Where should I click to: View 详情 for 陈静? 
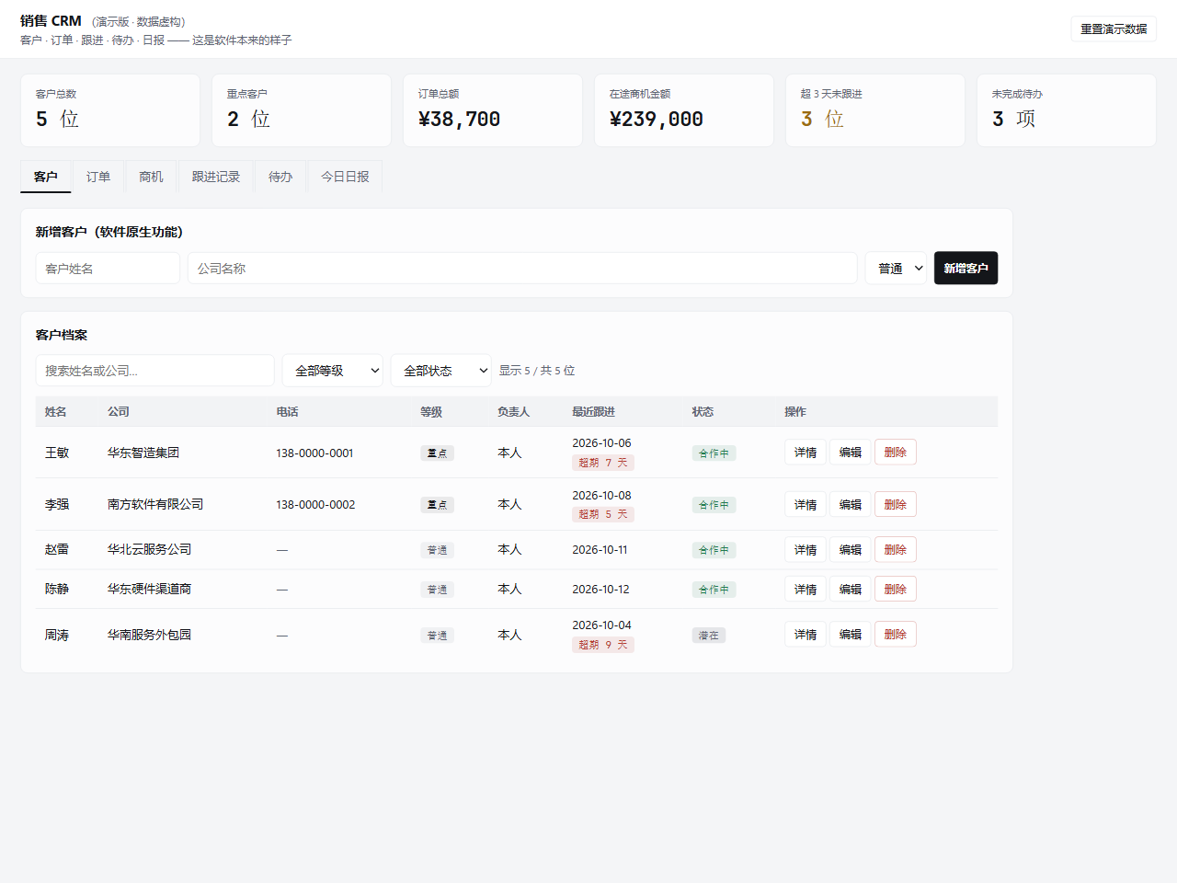point(806,590)
